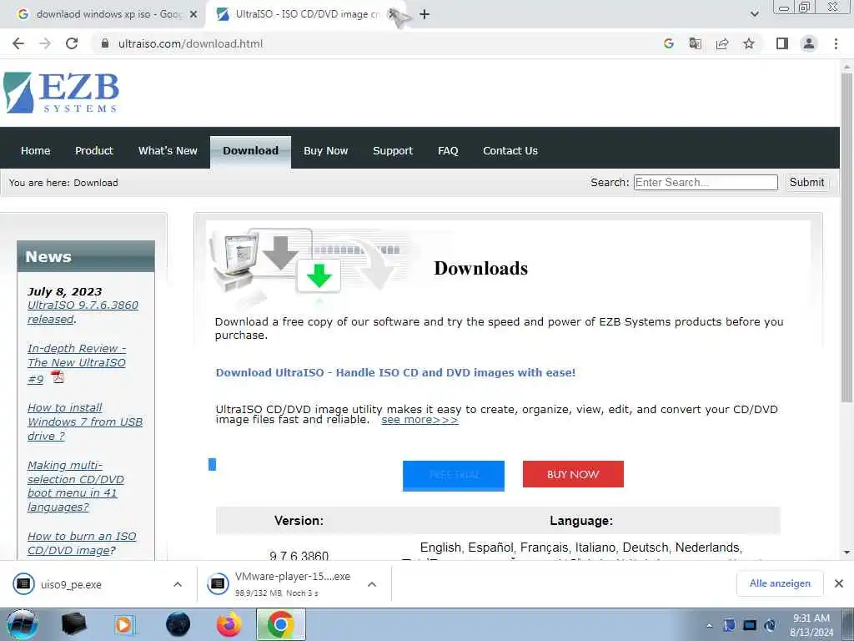Click the Google icon in address bar
The height and width of the screenshot is (641, 854).
coord(669,43)
